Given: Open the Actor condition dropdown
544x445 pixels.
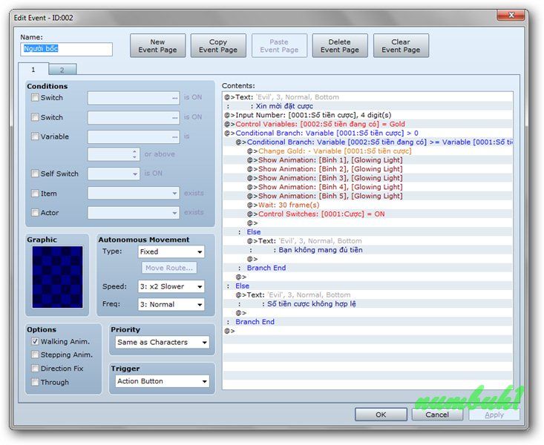Looking at the screenshot, I should pos(134,213).
